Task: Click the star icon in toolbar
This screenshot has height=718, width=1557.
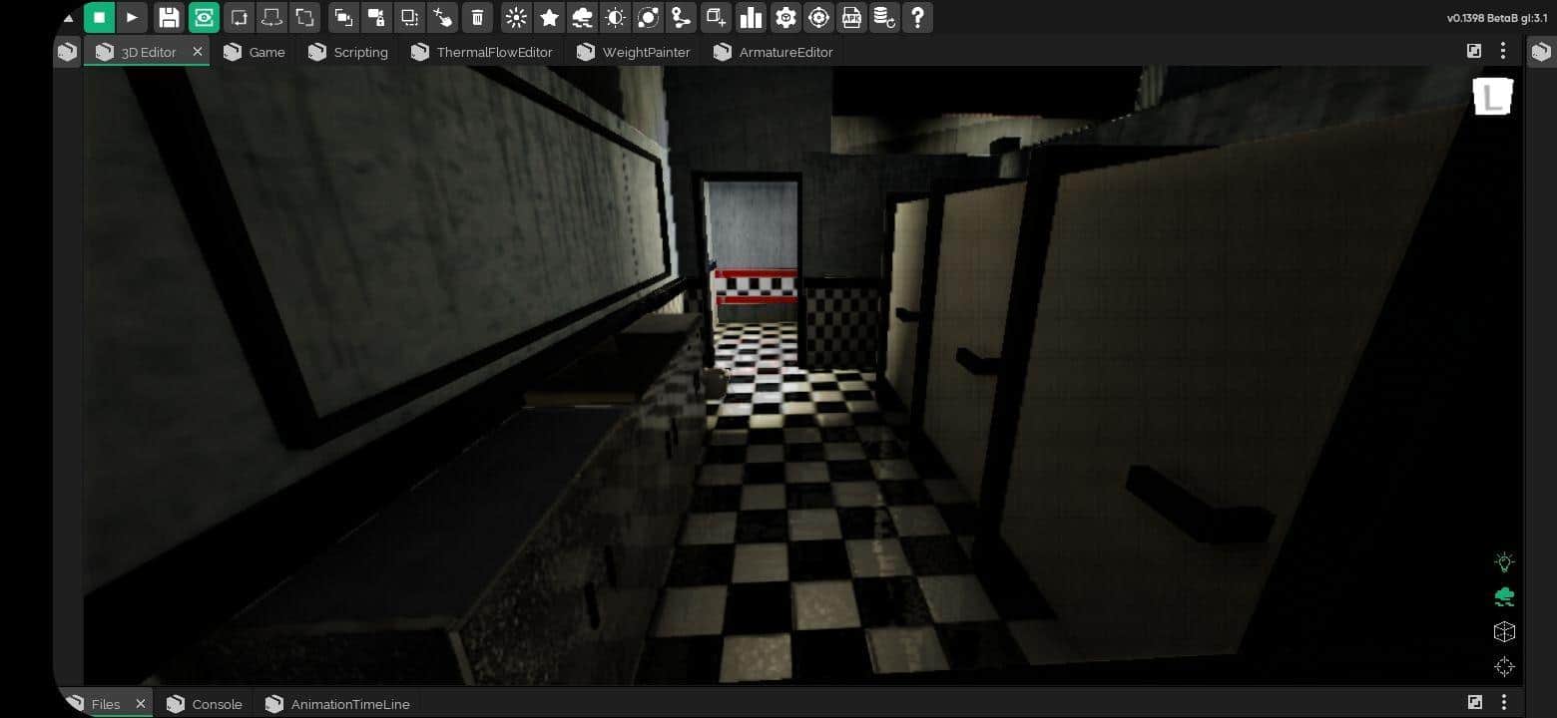Action: pyautogui.click(x=549, y=17)
